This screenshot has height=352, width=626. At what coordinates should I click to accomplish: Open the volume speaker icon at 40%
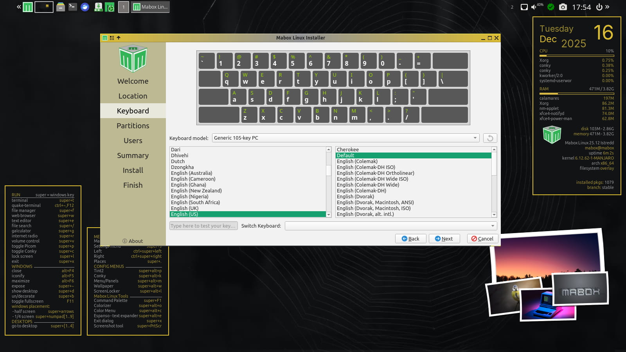pyautogui.click(x=534, y=7)
